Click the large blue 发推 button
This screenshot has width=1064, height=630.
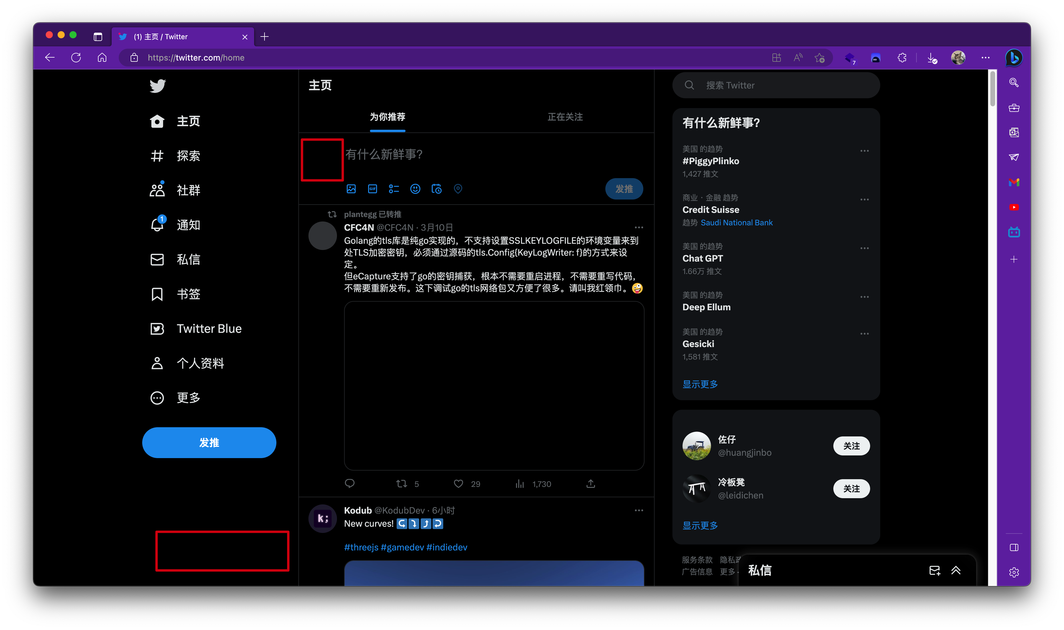[x=209, y=443]
